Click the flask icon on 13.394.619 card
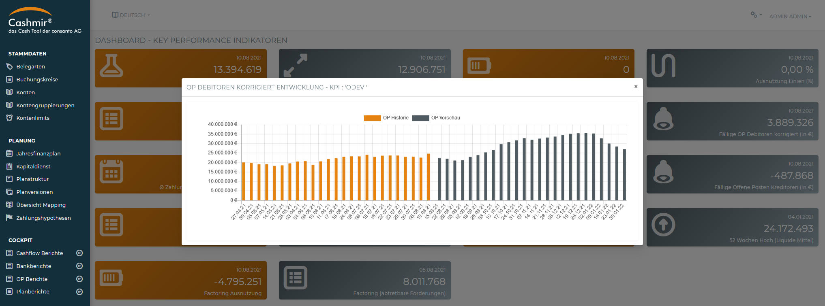Screen dimensions: 825x306 [111, 66]
